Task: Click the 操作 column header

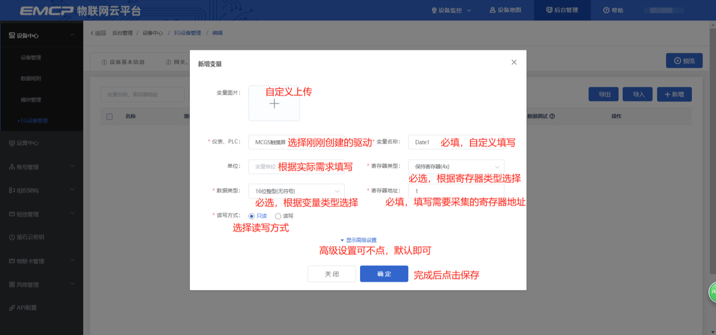Action: tap(616, 116)
